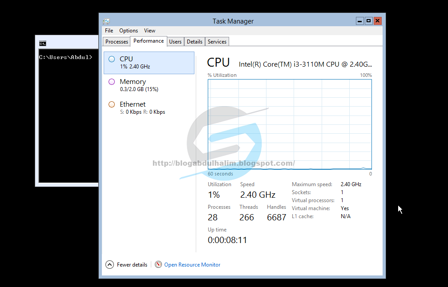Select the CPU 1% 2.40 GHz entry

(149, 63)
